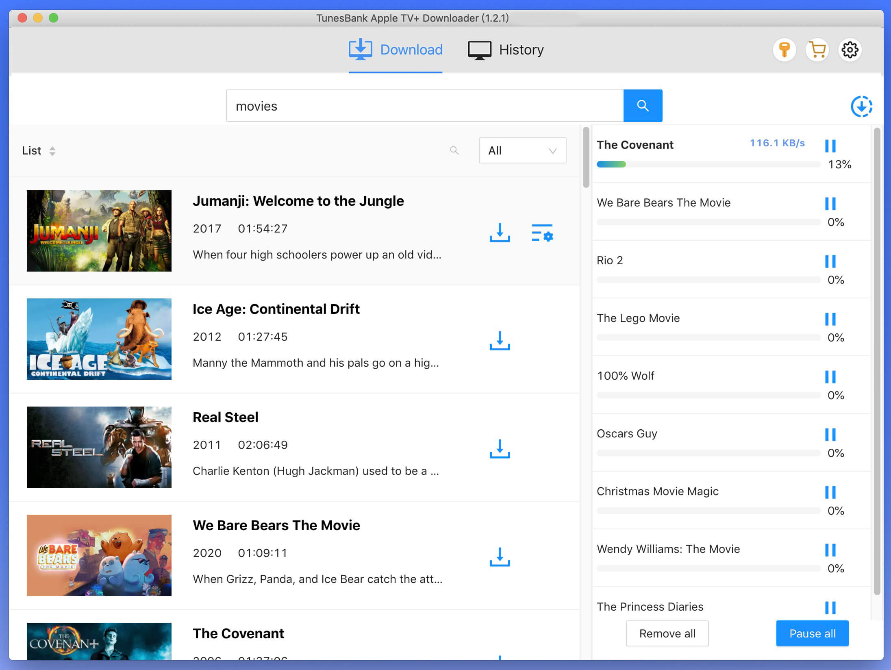Screen dimensions: 891x670
Task: Open the All filter dropdown
Action: coord(522,150)
